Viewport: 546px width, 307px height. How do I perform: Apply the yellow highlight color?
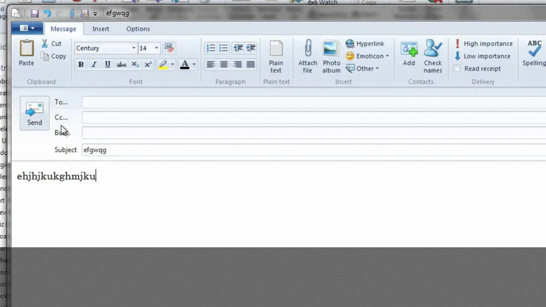[163, 64]
